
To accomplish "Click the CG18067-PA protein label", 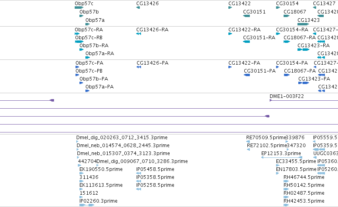I will point(299,71).
